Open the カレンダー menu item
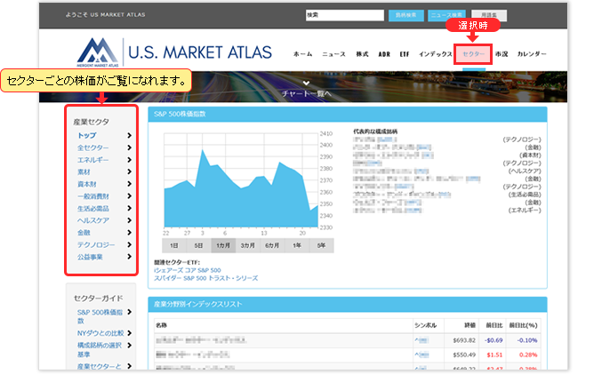 tap(532, 54)
